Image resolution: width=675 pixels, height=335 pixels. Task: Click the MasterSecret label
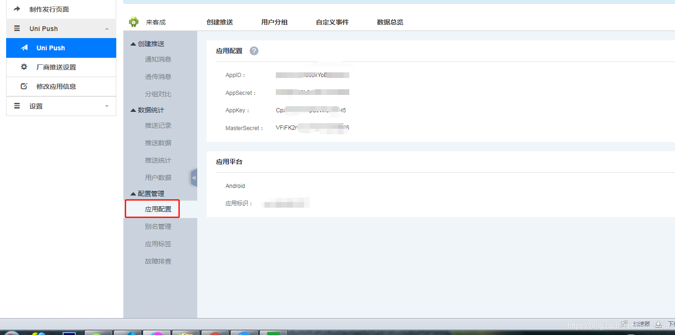coord(244,128)
